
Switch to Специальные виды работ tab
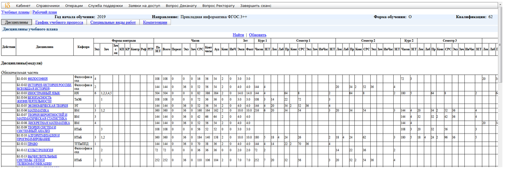tap(113, 23)
